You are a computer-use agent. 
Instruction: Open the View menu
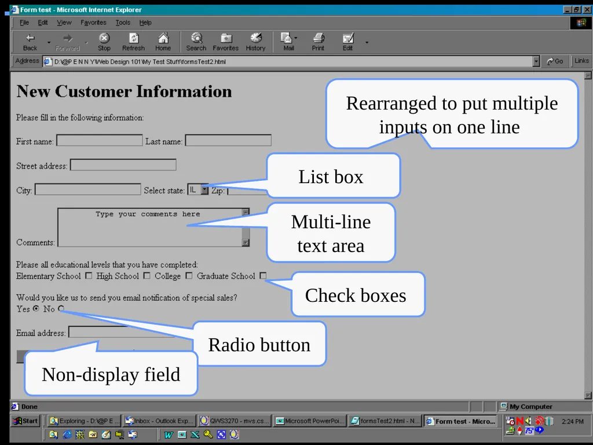pos(64,23)
